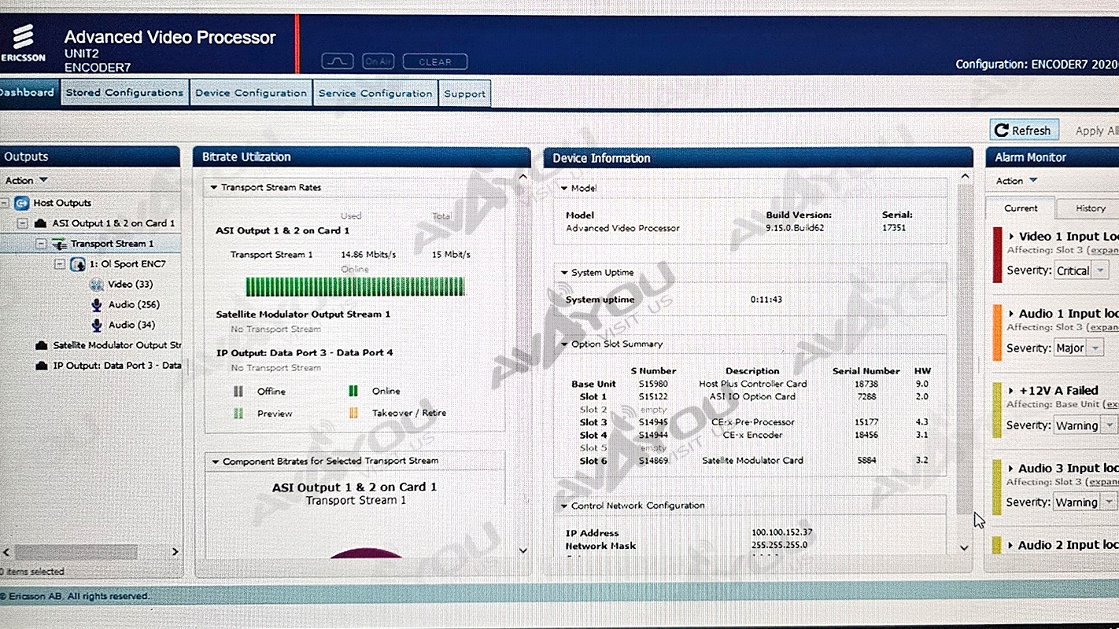
Task: Expand the Video 1 Input alarm details
Action: pos(1011,237)
